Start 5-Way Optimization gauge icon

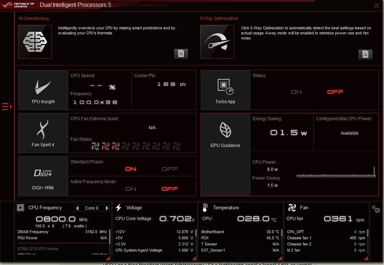pyautogui.click(x=217, y=42)
